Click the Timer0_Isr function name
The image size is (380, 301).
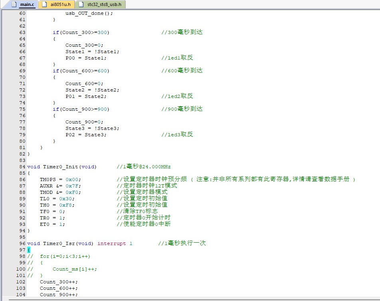58,243
